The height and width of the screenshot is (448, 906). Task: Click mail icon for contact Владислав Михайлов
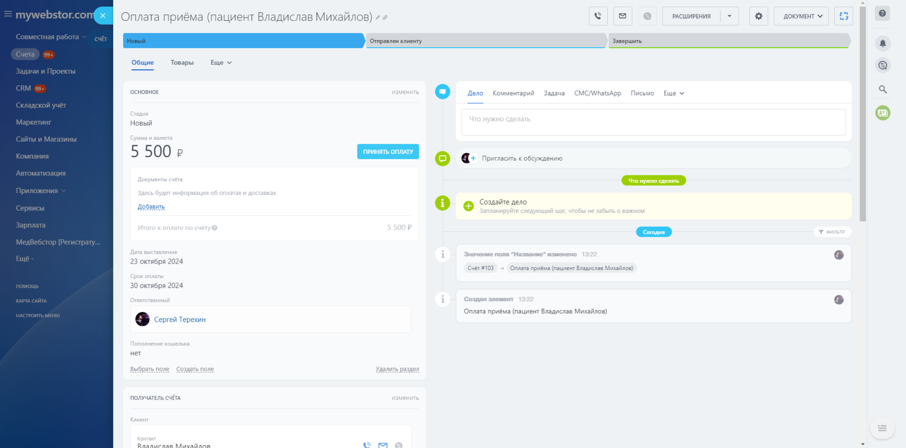tap(382, 445)
